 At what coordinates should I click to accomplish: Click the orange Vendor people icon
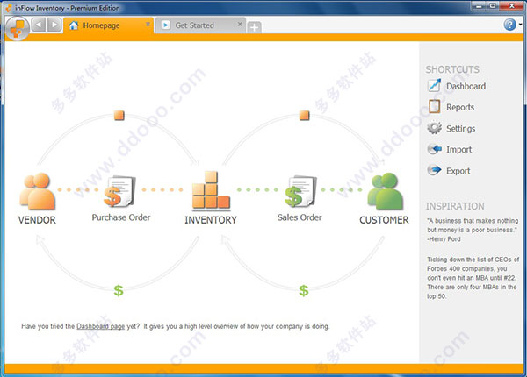(x=37, y=191)
